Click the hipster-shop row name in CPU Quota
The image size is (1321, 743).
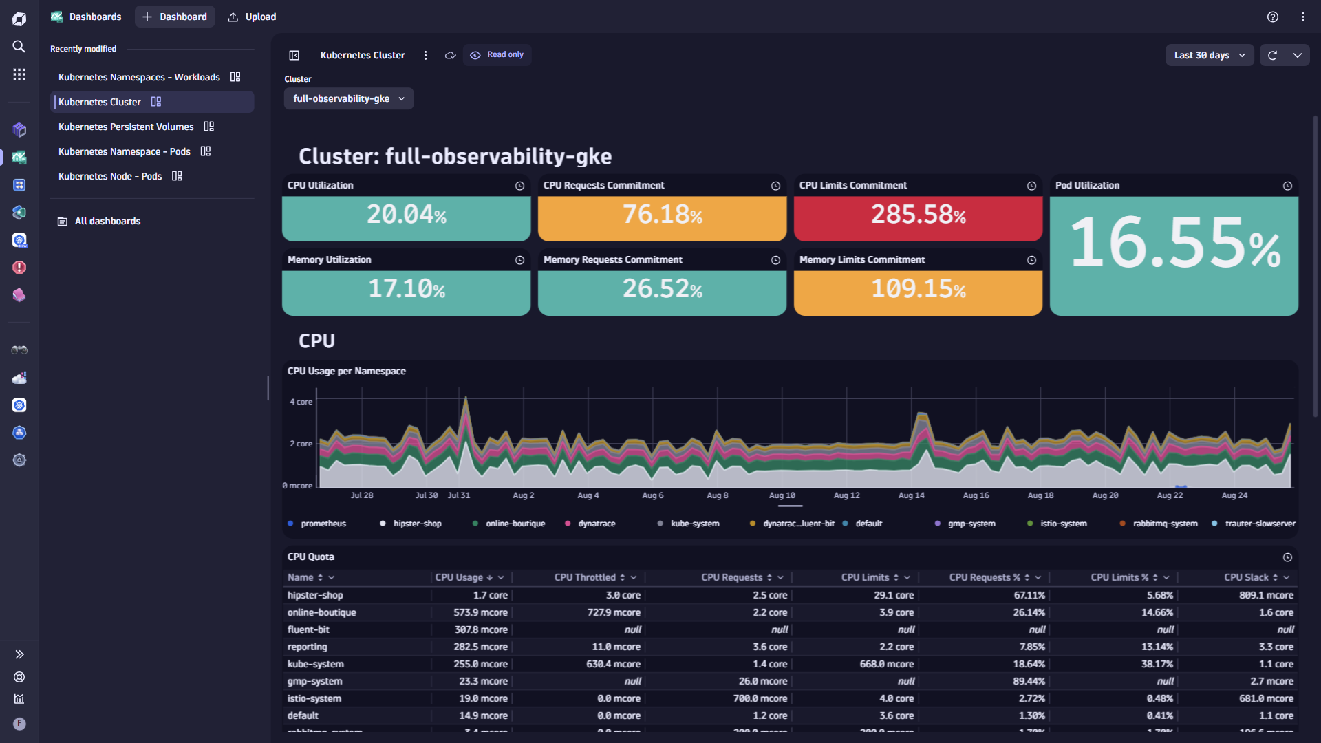[315, 595]
